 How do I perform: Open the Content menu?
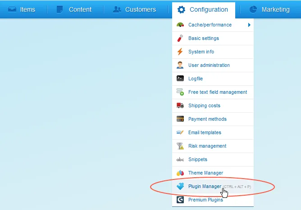click(74, 9)
